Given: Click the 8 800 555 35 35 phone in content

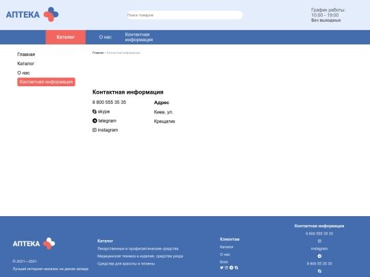Looking at the screenshot, I should click(109, 102).
